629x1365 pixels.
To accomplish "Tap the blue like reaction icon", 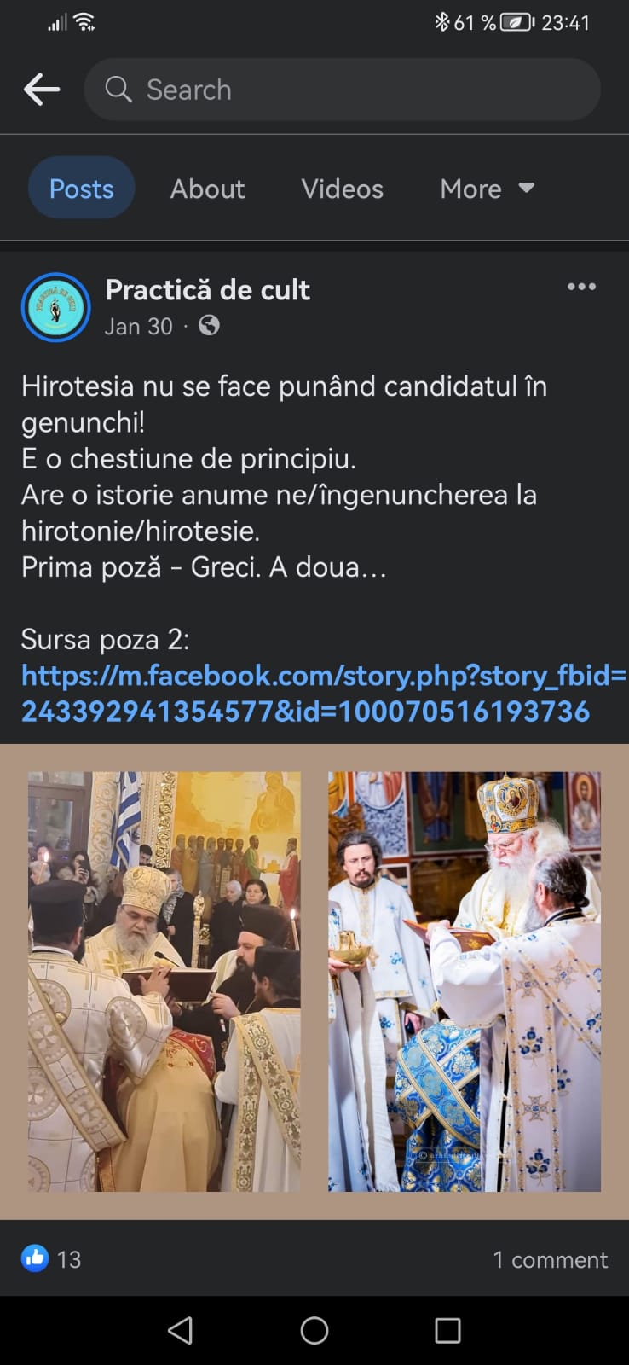I will click(x=35, y=1258).
